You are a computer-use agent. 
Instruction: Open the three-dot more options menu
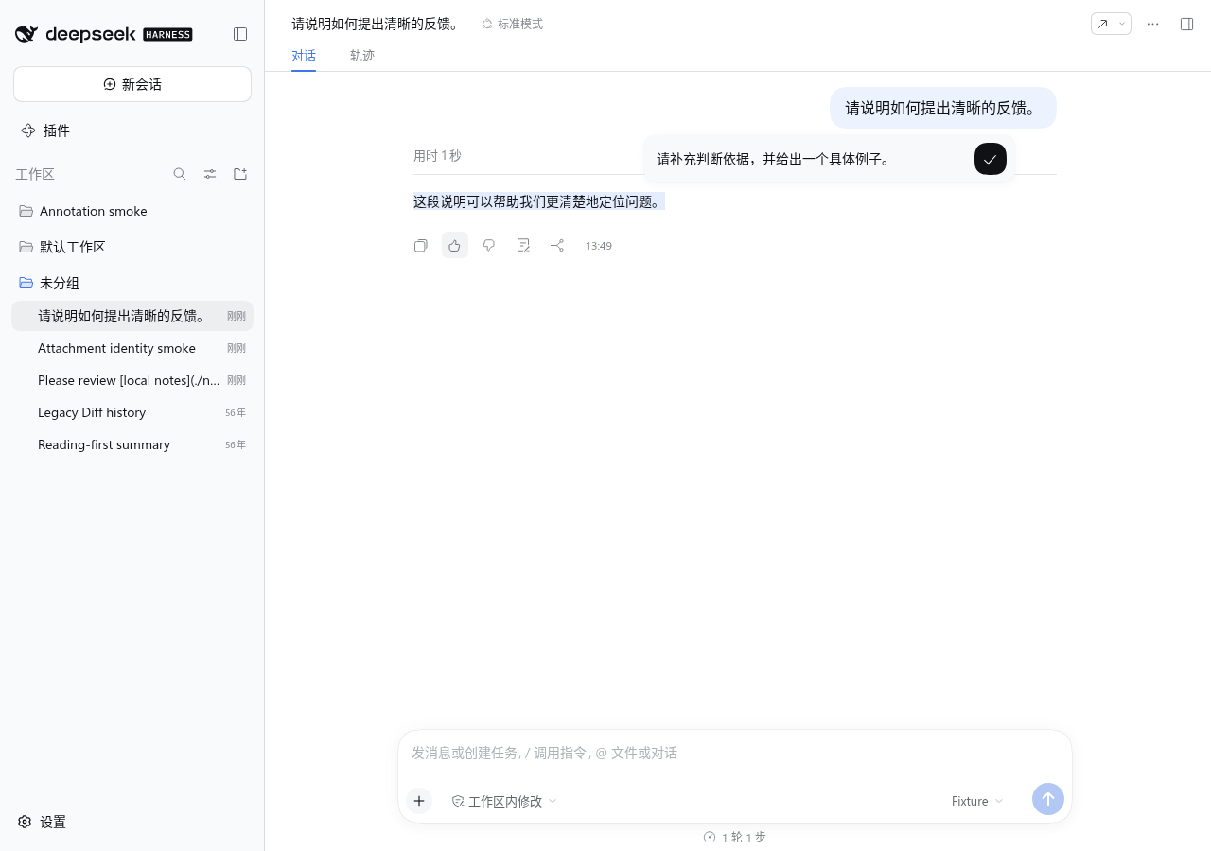coord(1152,24)
